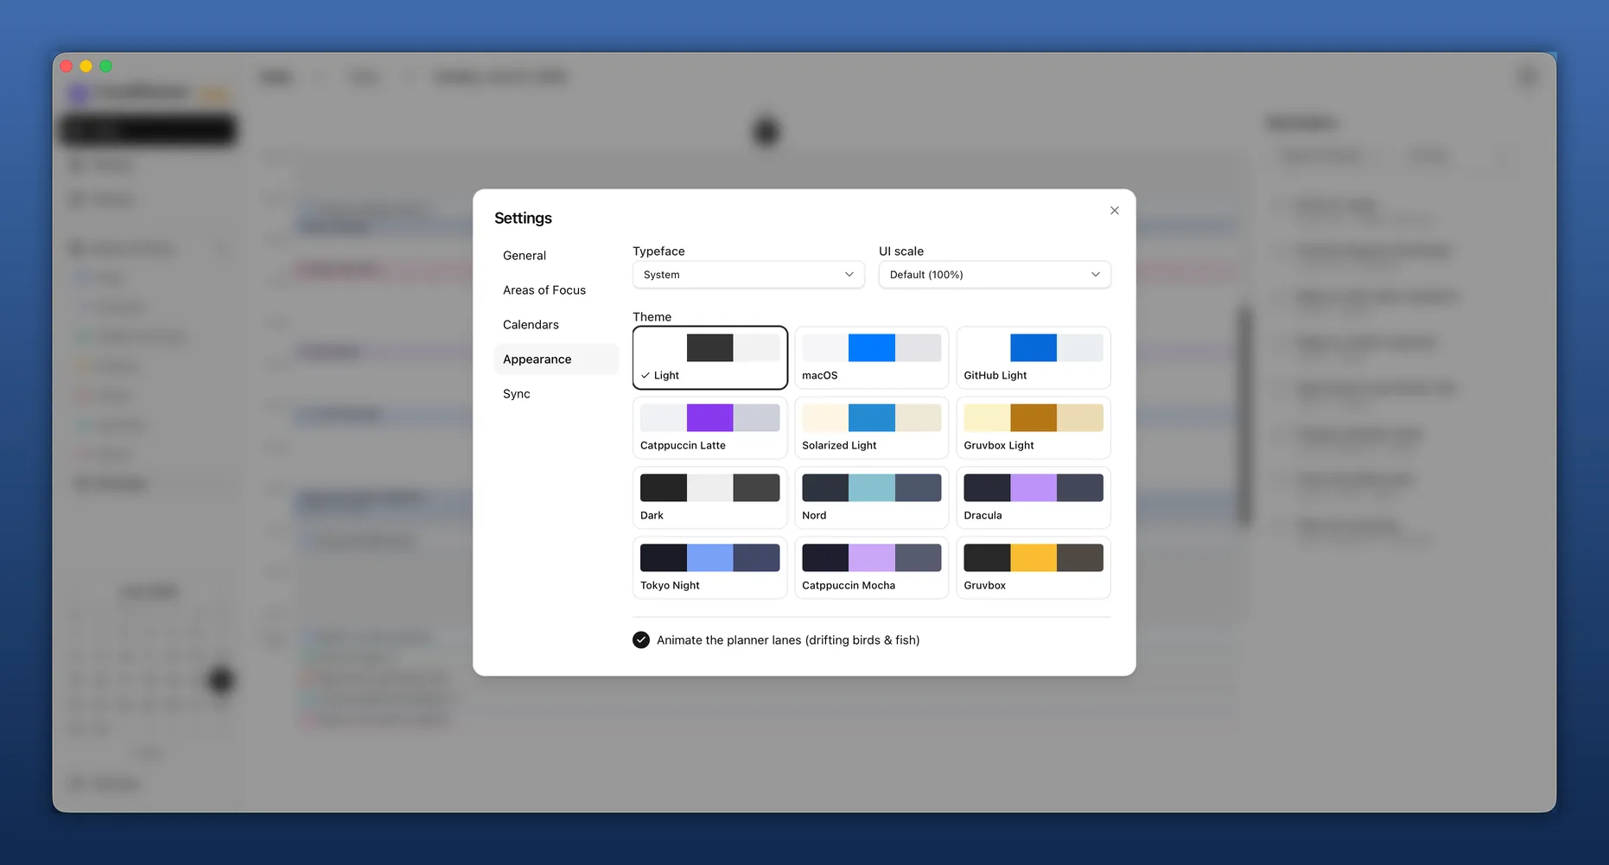Screen dimensions: 1609x865
Task: Select the Appearance settings section
Action: [556, 359]
